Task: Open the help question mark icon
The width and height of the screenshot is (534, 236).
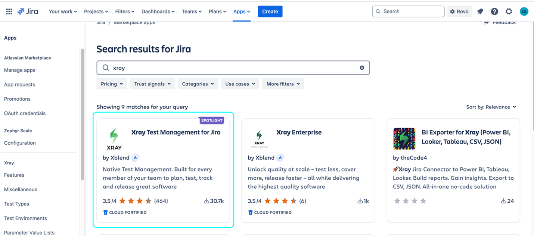Action: click(494, 12)
